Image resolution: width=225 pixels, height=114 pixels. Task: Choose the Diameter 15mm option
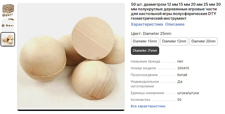click(145, 41)
